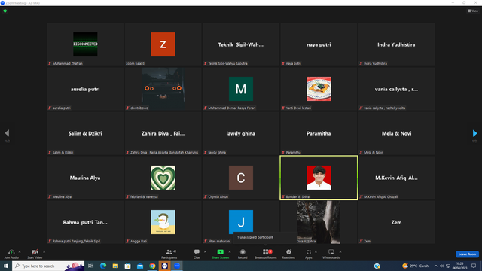
Task: Open Mail app from taskbar
Action: tap(140, 266)
